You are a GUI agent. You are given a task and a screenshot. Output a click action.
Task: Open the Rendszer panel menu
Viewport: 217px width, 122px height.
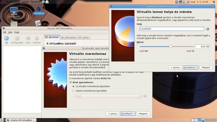35,2
